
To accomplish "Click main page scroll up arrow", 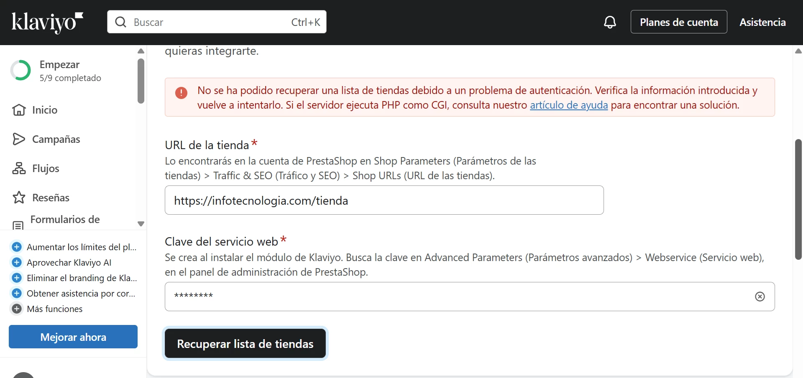I will [x=798, y=51].
